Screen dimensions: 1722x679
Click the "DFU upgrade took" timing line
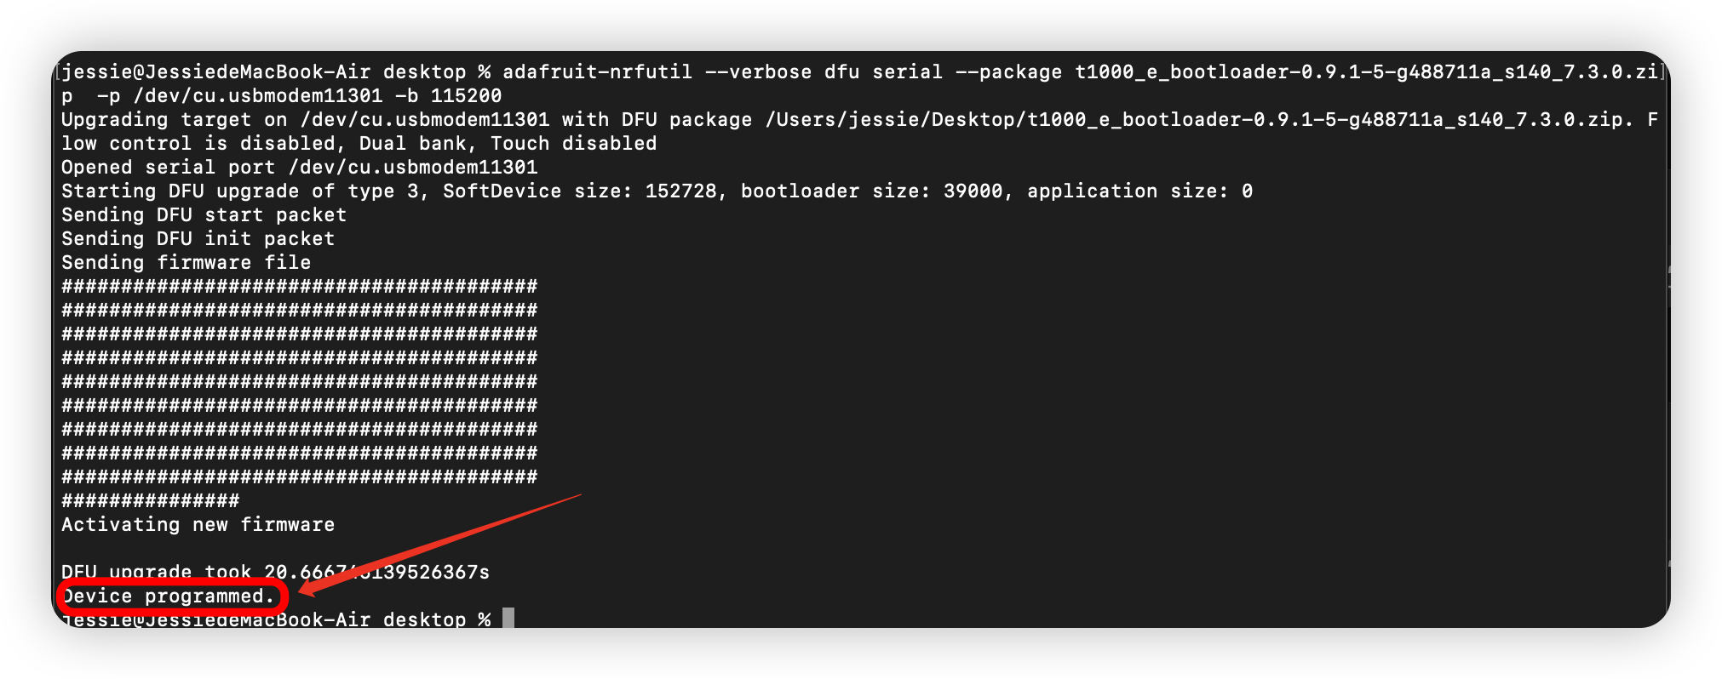tap(275, 572)
